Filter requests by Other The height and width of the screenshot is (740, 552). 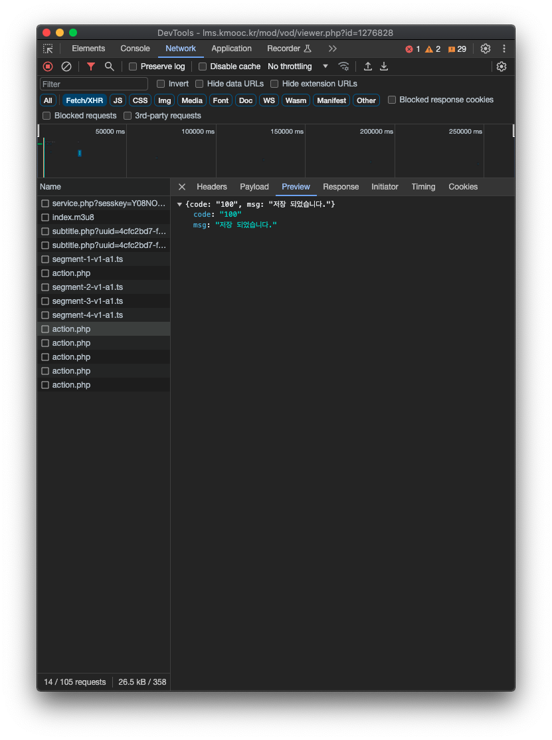tap(366, 100)
